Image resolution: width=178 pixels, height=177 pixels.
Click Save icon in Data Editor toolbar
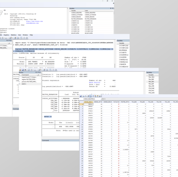point(81,96)
